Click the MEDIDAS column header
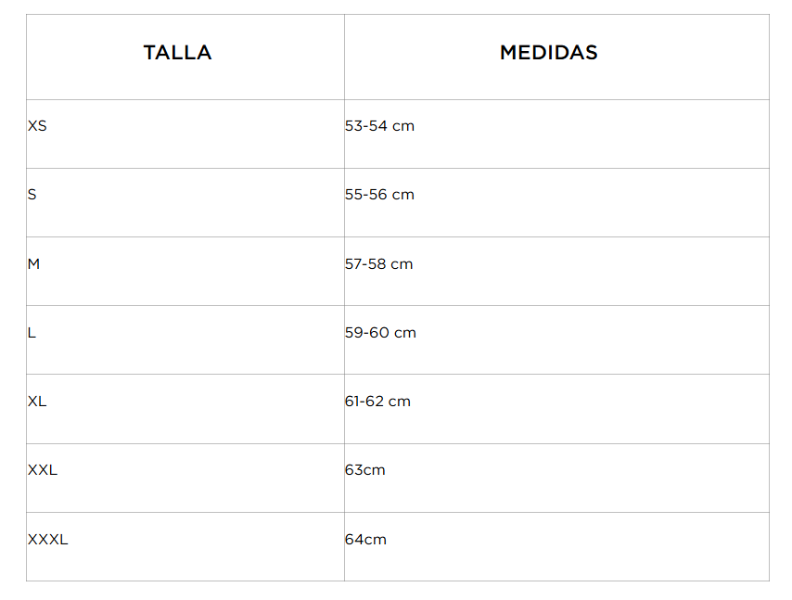The width and height of the screenshot is (792, 600). pyautogui.click(x=548, y=53)
